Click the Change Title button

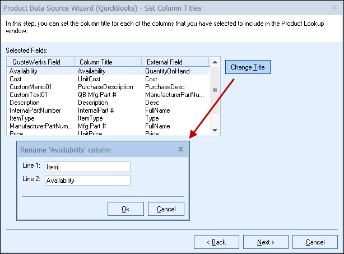pos(248,67)
